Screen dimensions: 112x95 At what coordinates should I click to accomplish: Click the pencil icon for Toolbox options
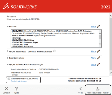pyautogui.click(x=98, y=64)
